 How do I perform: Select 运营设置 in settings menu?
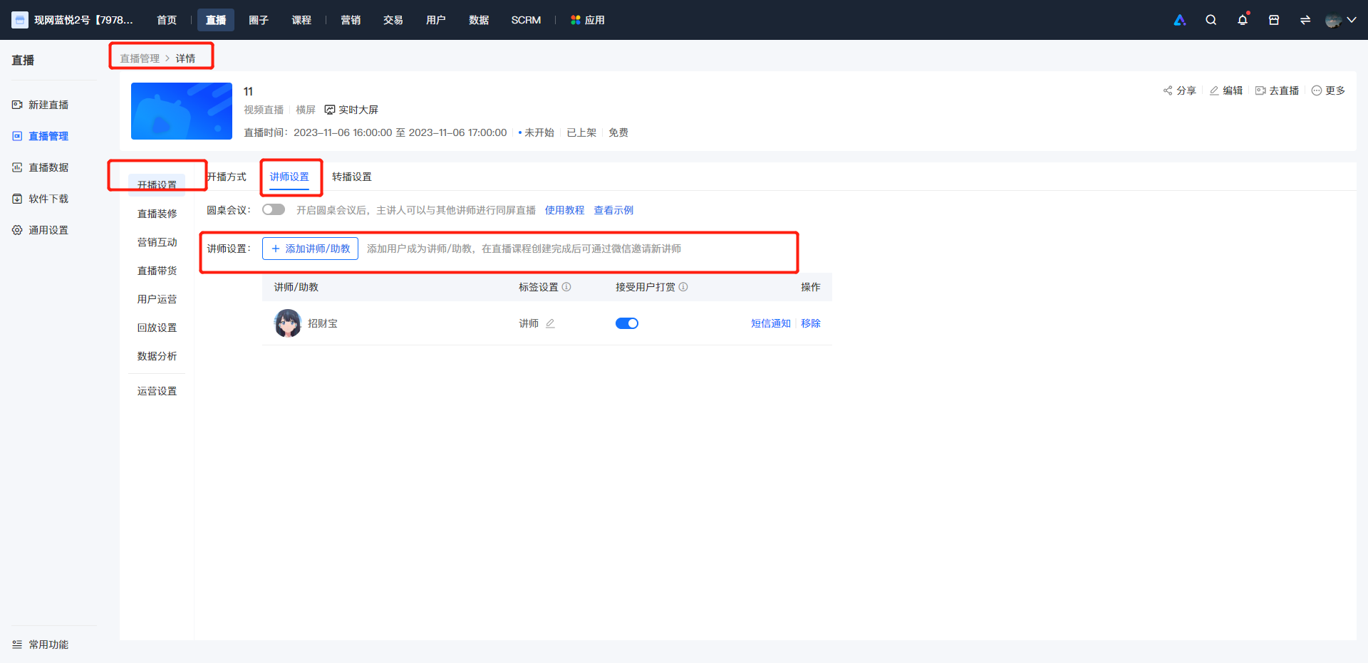click(x=157, y=391)
